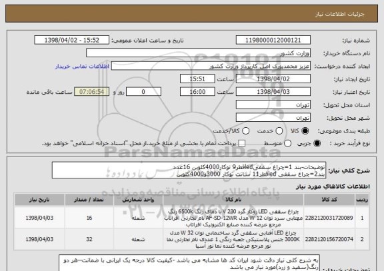Click the شعله unit cell in row 2
The height and width of the screenshot is (271, 384).
138,239
